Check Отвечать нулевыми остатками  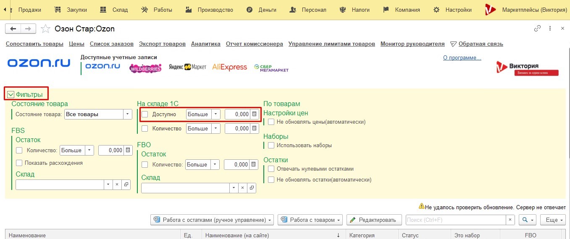tap(271, 169)
